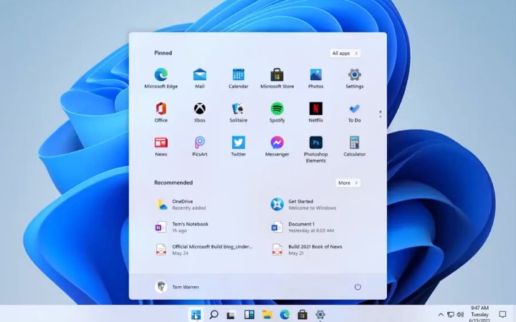Open Build 2021 Book of News
The image size is (516, 322).
[x=307, y=250]
